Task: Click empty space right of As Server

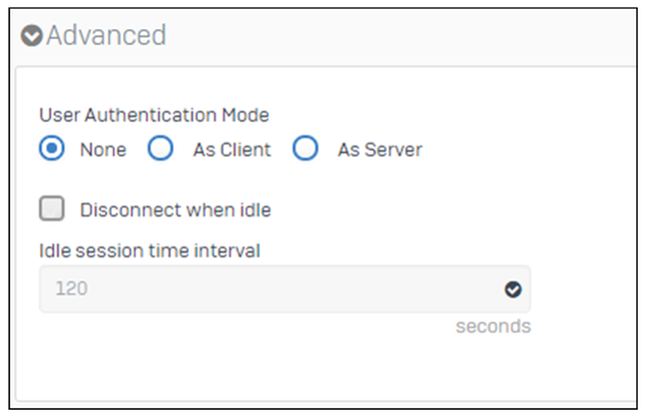Action: 529,150
